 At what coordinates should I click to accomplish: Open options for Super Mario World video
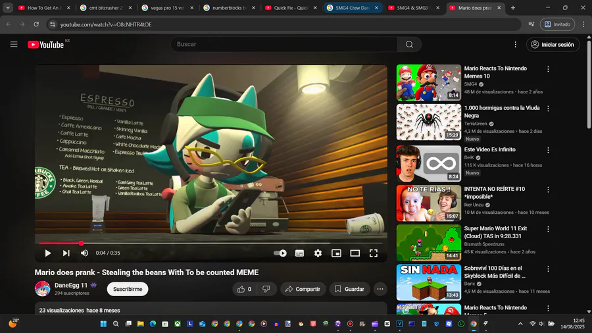[x=548, y=229]
